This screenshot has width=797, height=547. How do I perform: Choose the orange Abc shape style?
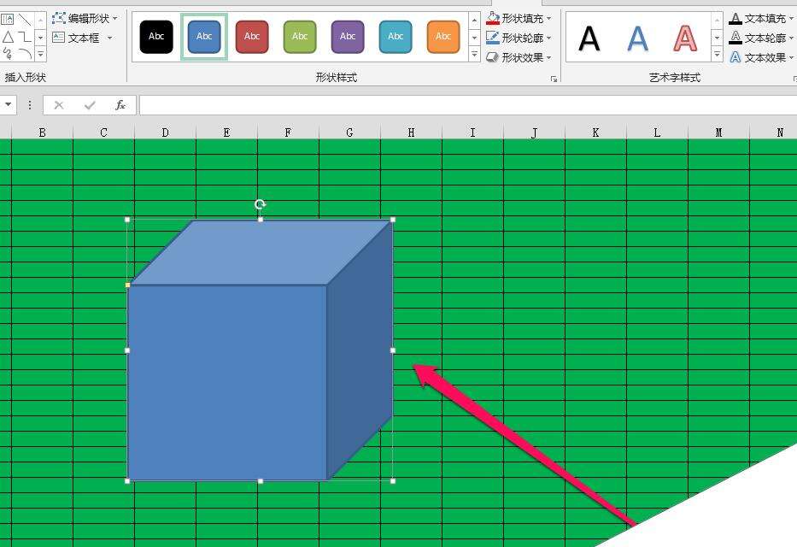(442, 37)
